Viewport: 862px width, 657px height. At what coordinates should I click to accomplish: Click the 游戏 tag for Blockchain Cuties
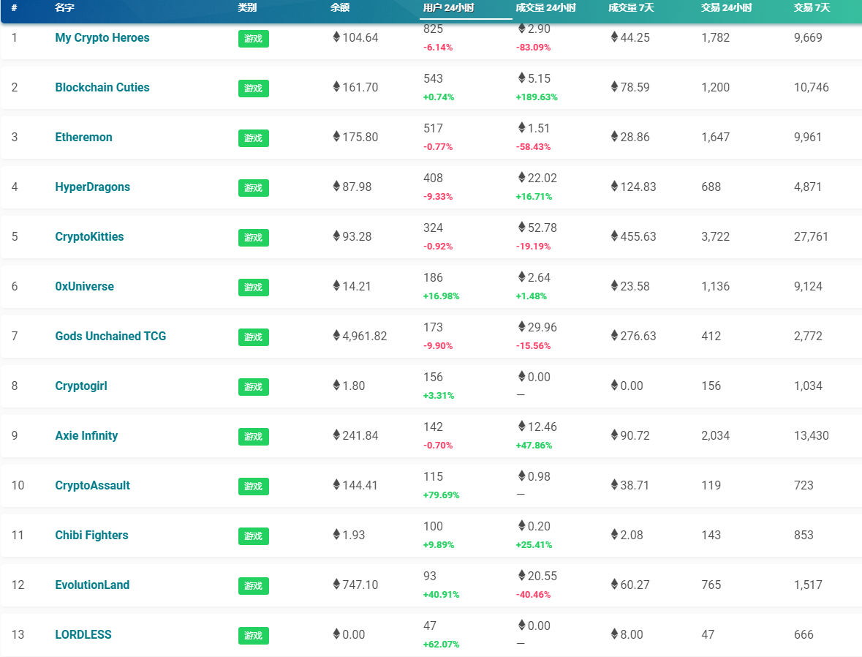click(254, 88)
